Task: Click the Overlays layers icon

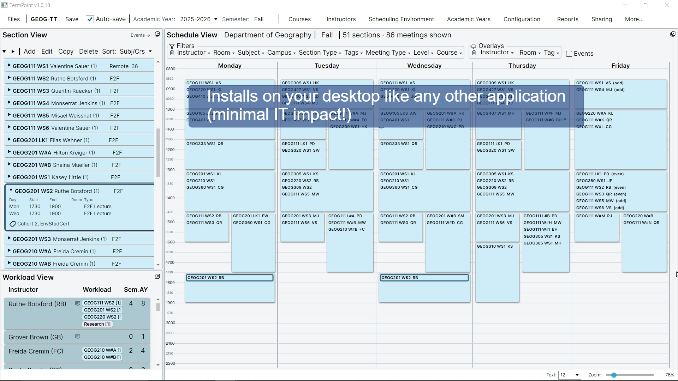Action: [474, 46]
